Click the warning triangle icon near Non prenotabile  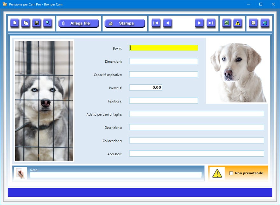coord(217,173)
